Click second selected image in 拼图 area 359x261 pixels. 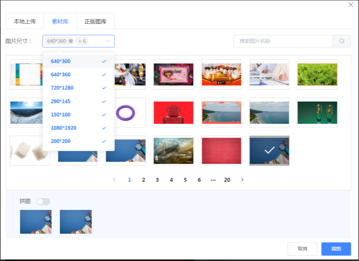click(x=76, y=222)
